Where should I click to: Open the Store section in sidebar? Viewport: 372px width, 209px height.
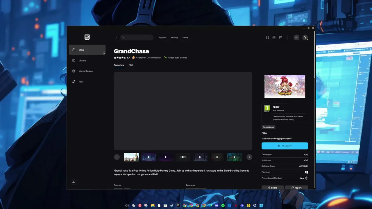tap(87, 50)
